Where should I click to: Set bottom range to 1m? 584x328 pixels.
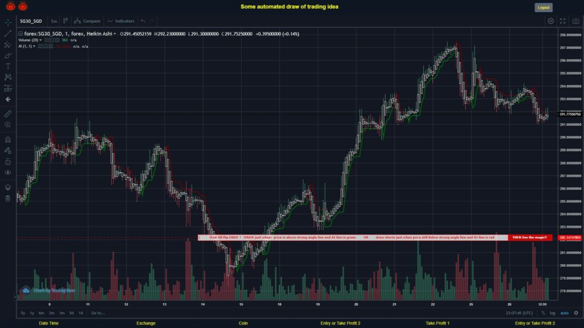[62, 313]
